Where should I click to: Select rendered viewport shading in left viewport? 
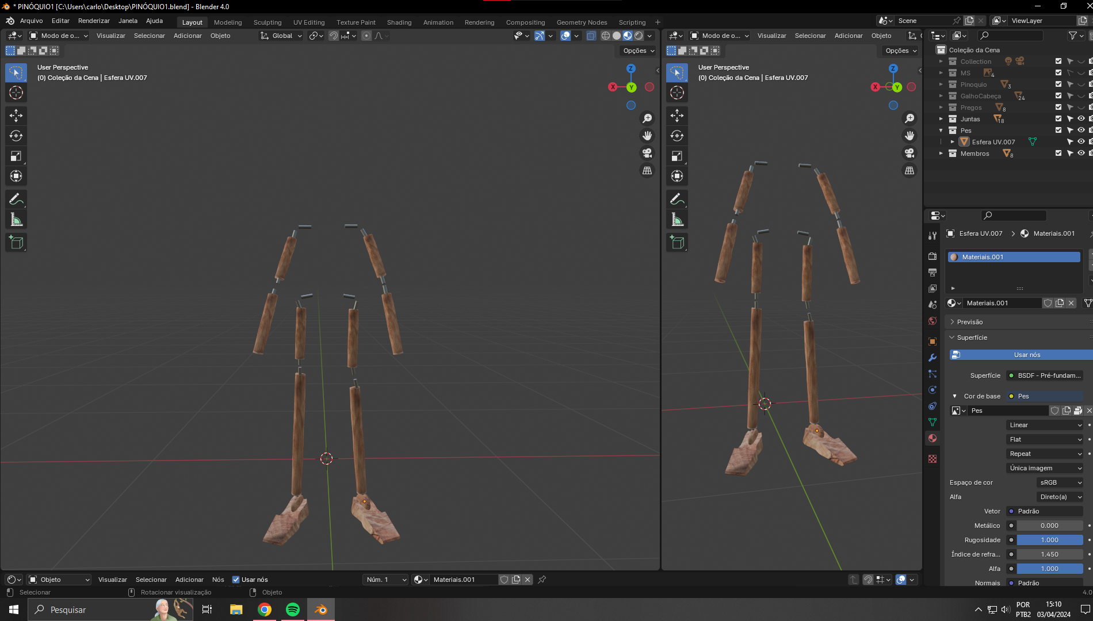click(639, 36)
